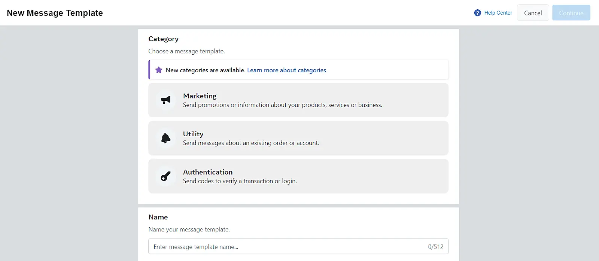Open the Help Center link
The width and height of the screenshot is (599, 261).
coord(498,13)
